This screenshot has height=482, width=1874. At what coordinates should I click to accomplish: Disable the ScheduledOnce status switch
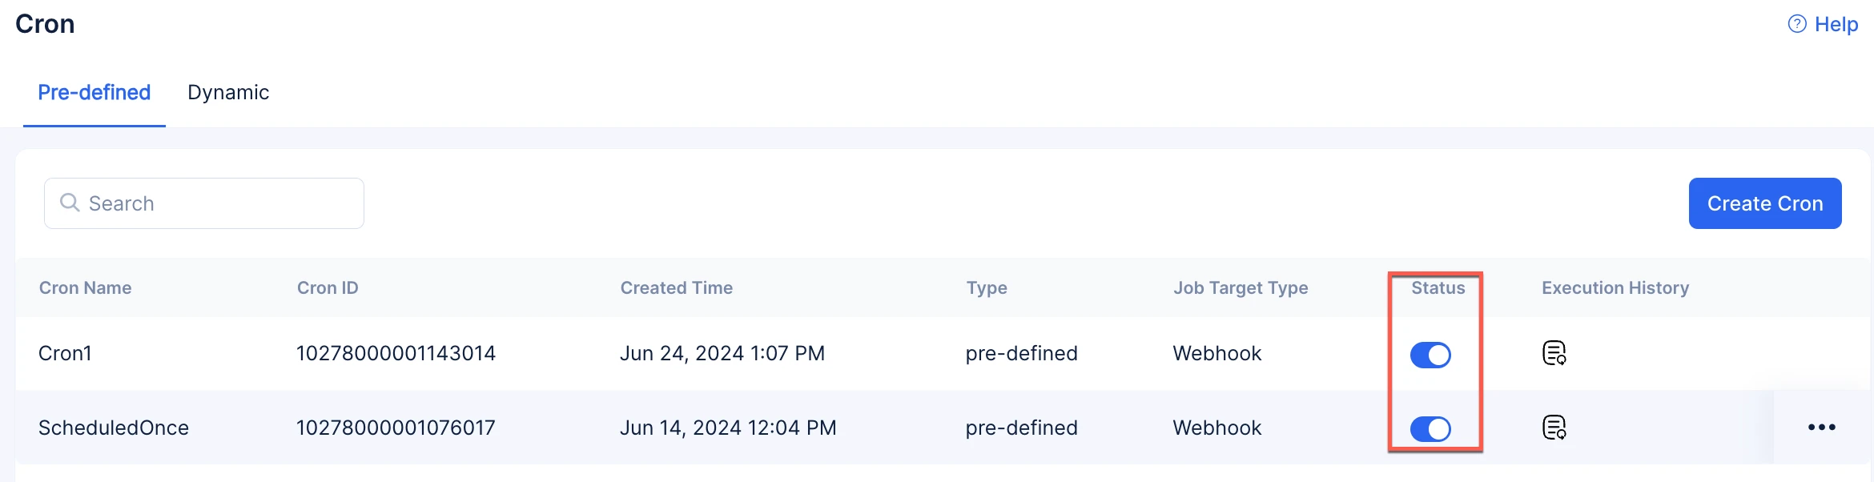pos(1430,429)
